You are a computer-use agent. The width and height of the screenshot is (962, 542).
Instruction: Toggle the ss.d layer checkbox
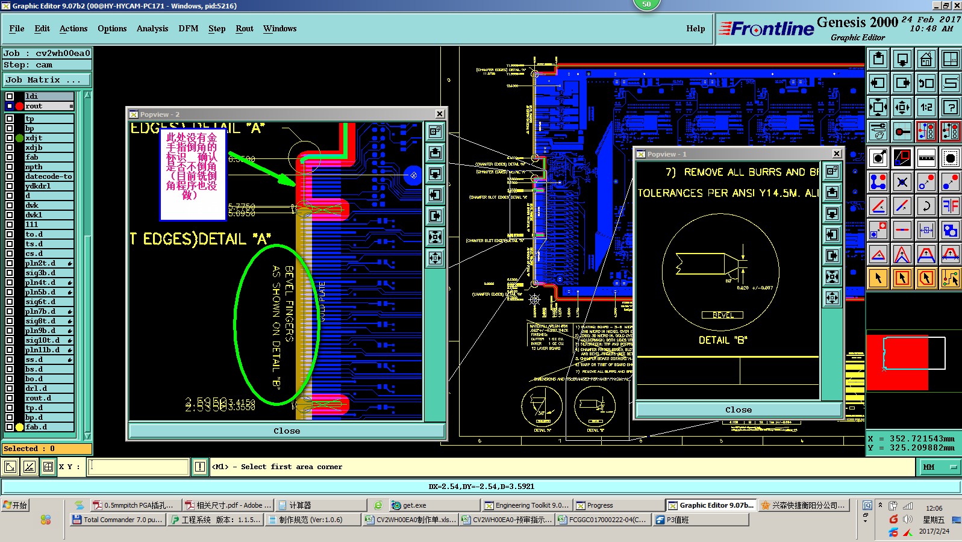(x=10, y=360)
